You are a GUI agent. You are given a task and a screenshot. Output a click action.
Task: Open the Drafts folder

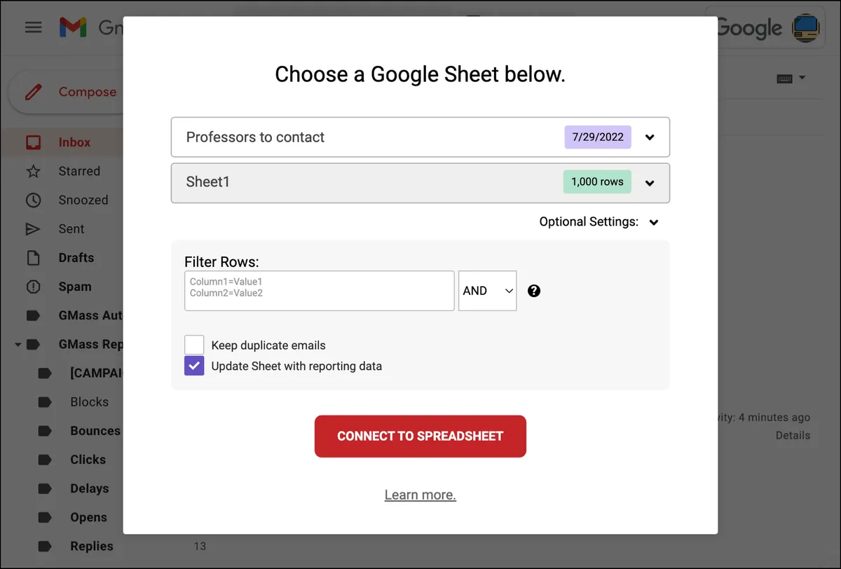coord(76,257)
